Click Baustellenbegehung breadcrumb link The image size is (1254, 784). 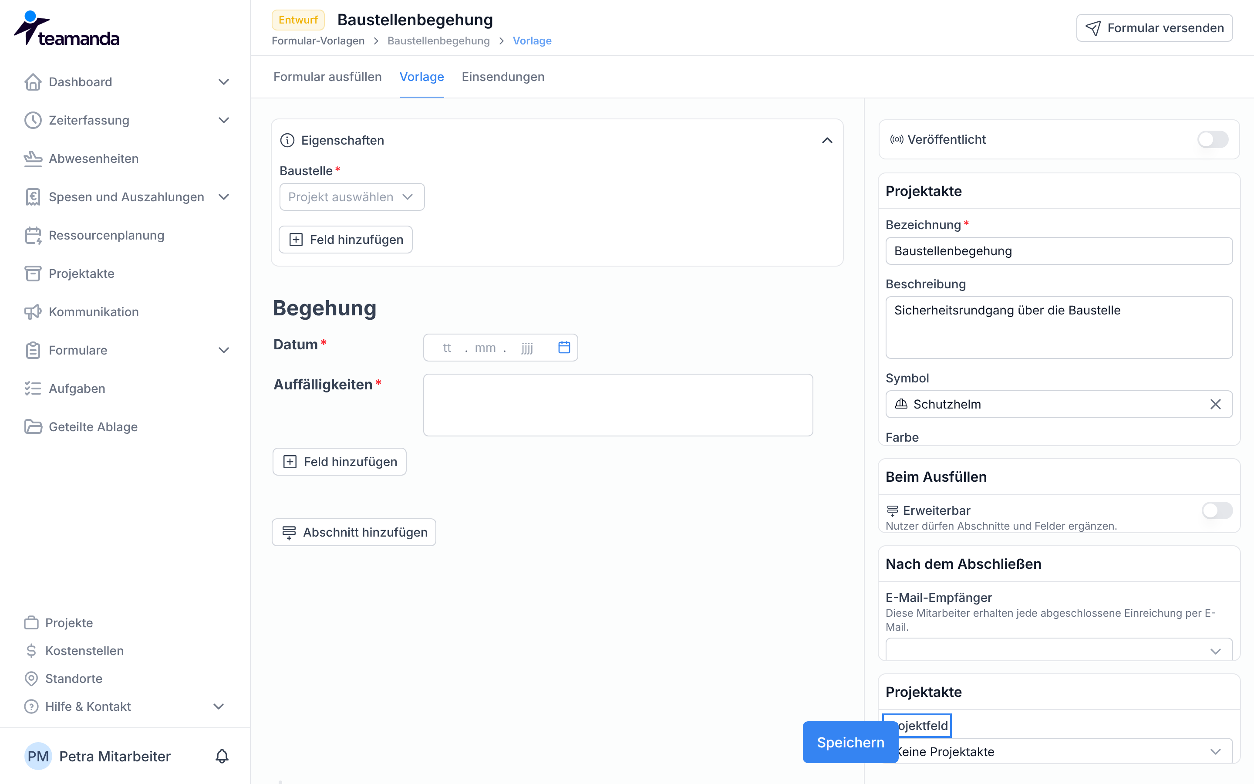pos(438,41)
